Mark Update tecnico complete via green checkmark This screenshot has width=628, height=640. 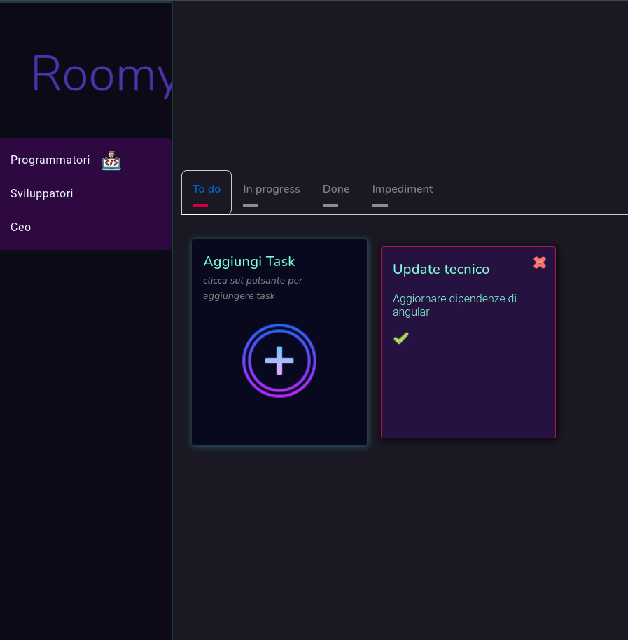click(400, 338)
